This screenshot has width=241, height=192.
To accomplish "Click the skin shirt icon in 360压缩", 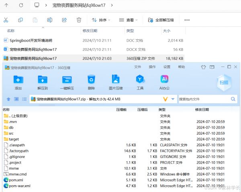I will [203, 67].
